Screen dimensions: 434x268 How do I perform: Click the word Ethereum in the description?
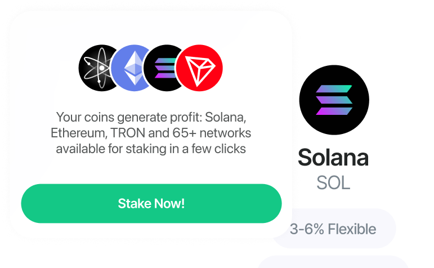(x=78, y=133)
